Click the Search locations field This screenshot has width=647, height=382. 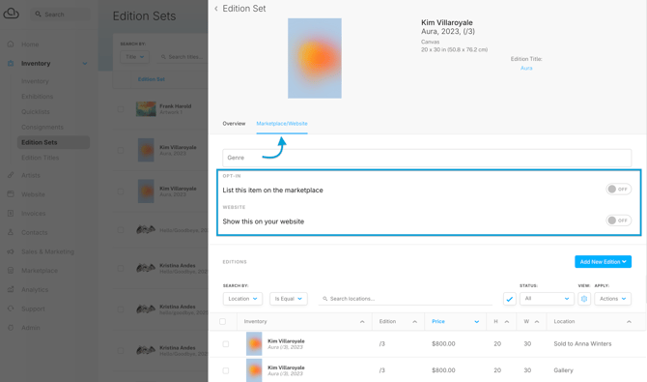pos(406,299)
